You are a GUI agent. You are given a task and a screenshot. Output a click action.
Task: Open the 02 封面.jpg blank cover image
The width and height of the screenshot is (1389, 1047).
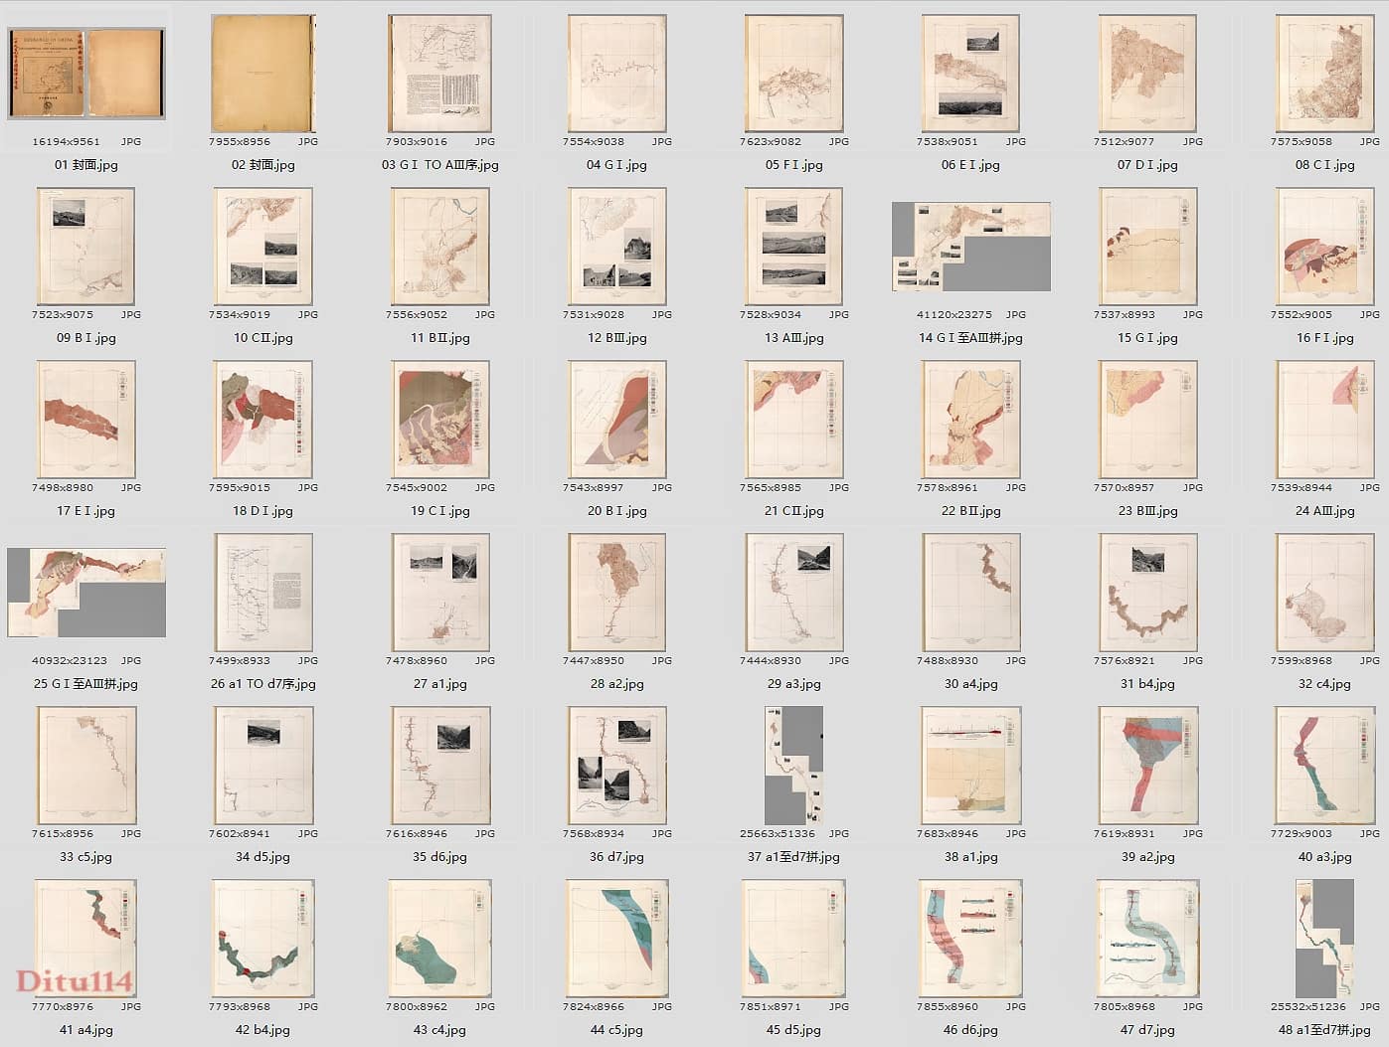point(262,74)
